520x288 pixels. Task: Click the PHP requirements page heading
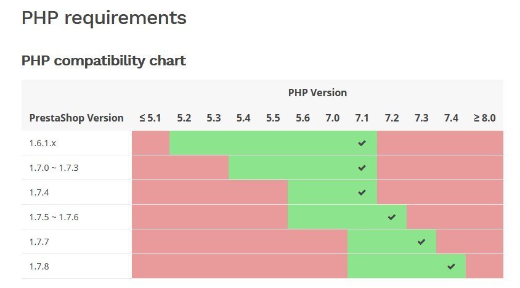pos(104,18)
